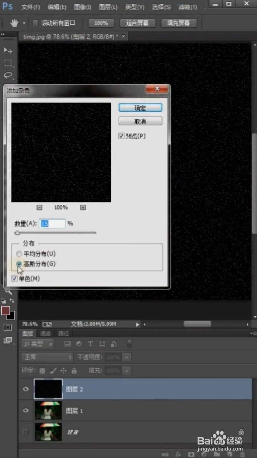Click the Quick Mask mode icon

[7, 327]
